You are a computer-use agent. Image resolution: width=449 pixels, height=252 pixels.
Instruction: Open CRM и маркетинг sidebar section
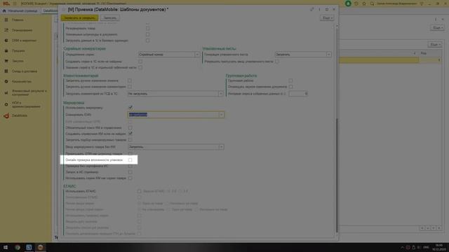[x=24, y=41]
